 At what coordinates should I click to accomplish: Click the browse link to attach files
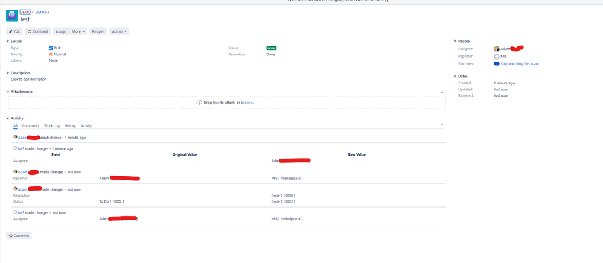click(247, 103)
